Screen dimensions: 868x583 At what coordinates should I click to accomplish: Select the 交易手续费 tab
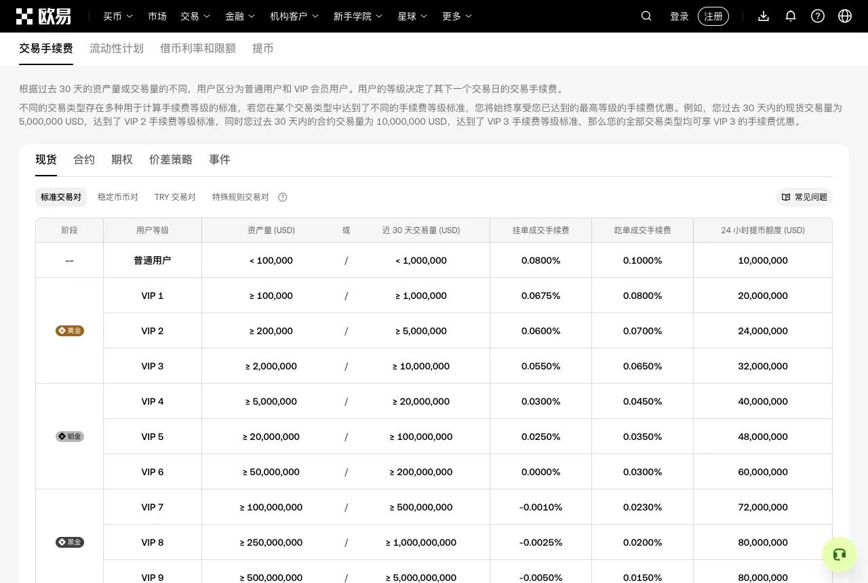tap(46, 48)
